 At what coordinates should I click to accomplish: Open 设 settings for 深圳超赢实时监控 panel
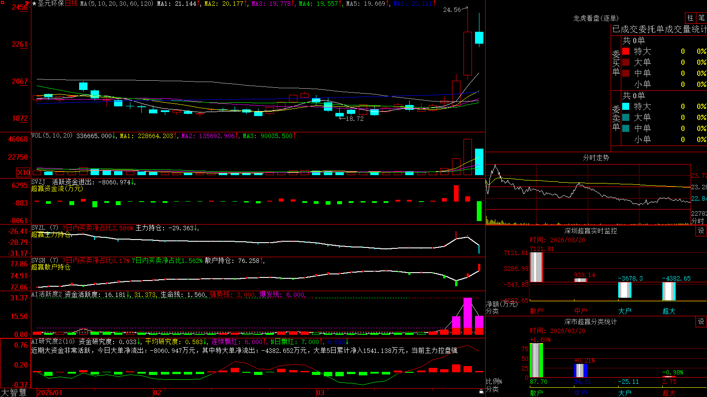pos(701,231)
